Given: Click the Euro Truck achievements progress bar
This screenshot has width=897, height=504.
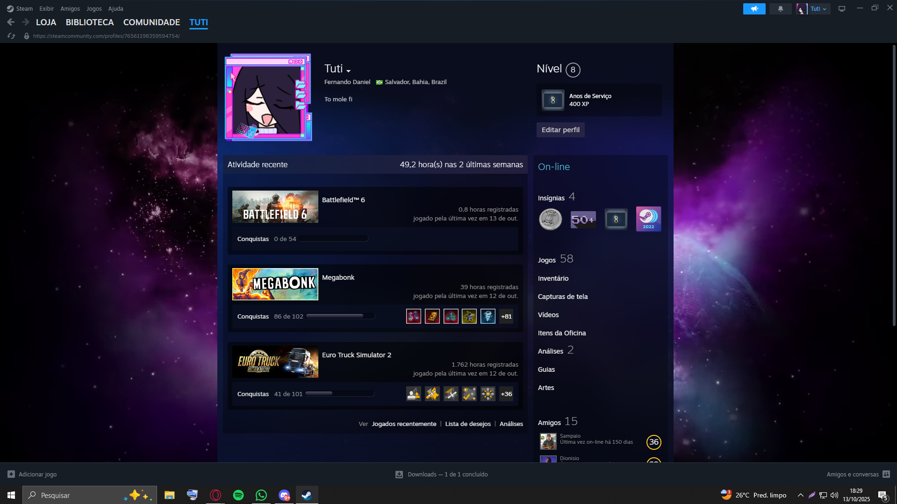Looking at the screenshot, I should (339, 394).
